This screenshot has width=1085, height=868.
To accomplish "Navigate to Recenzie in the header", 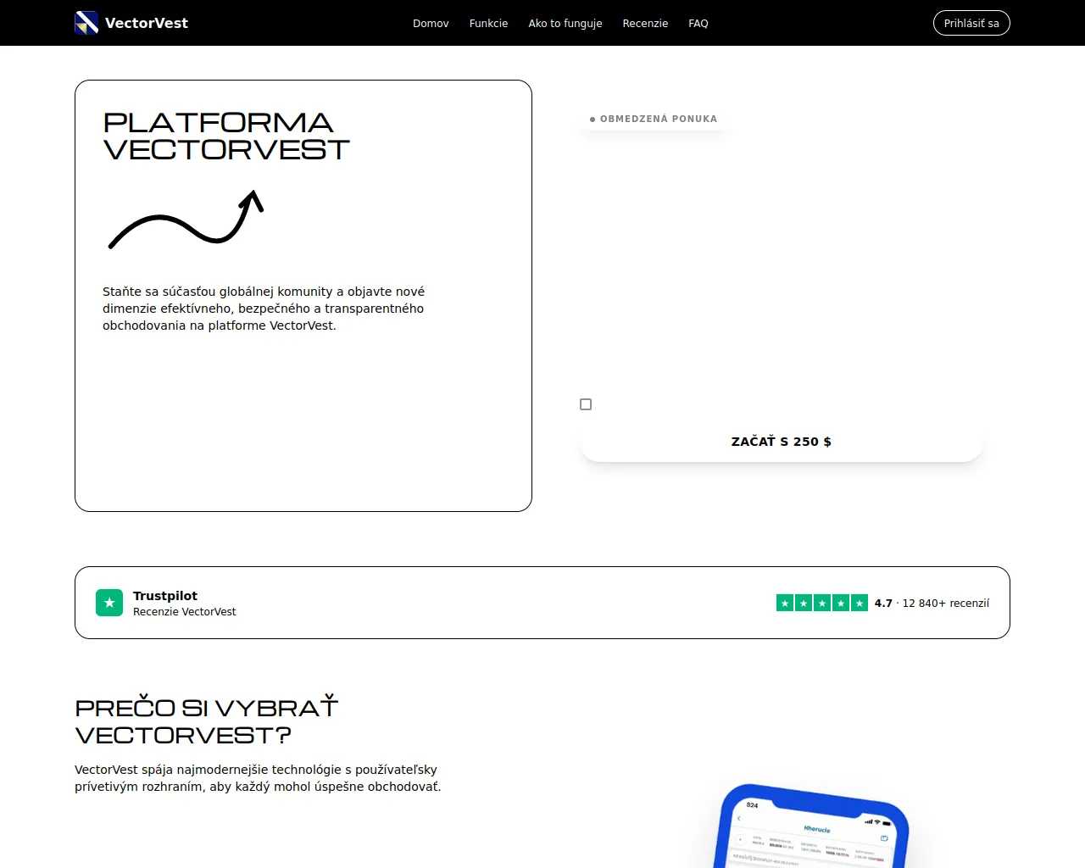I will [645, 24].
